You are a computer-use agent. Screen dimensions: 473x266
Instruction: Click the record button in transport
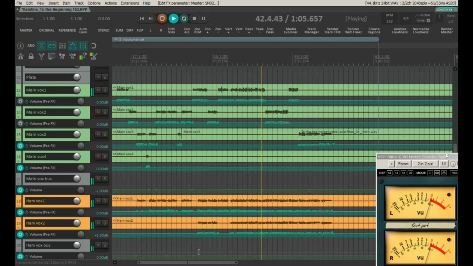[162, 18]
